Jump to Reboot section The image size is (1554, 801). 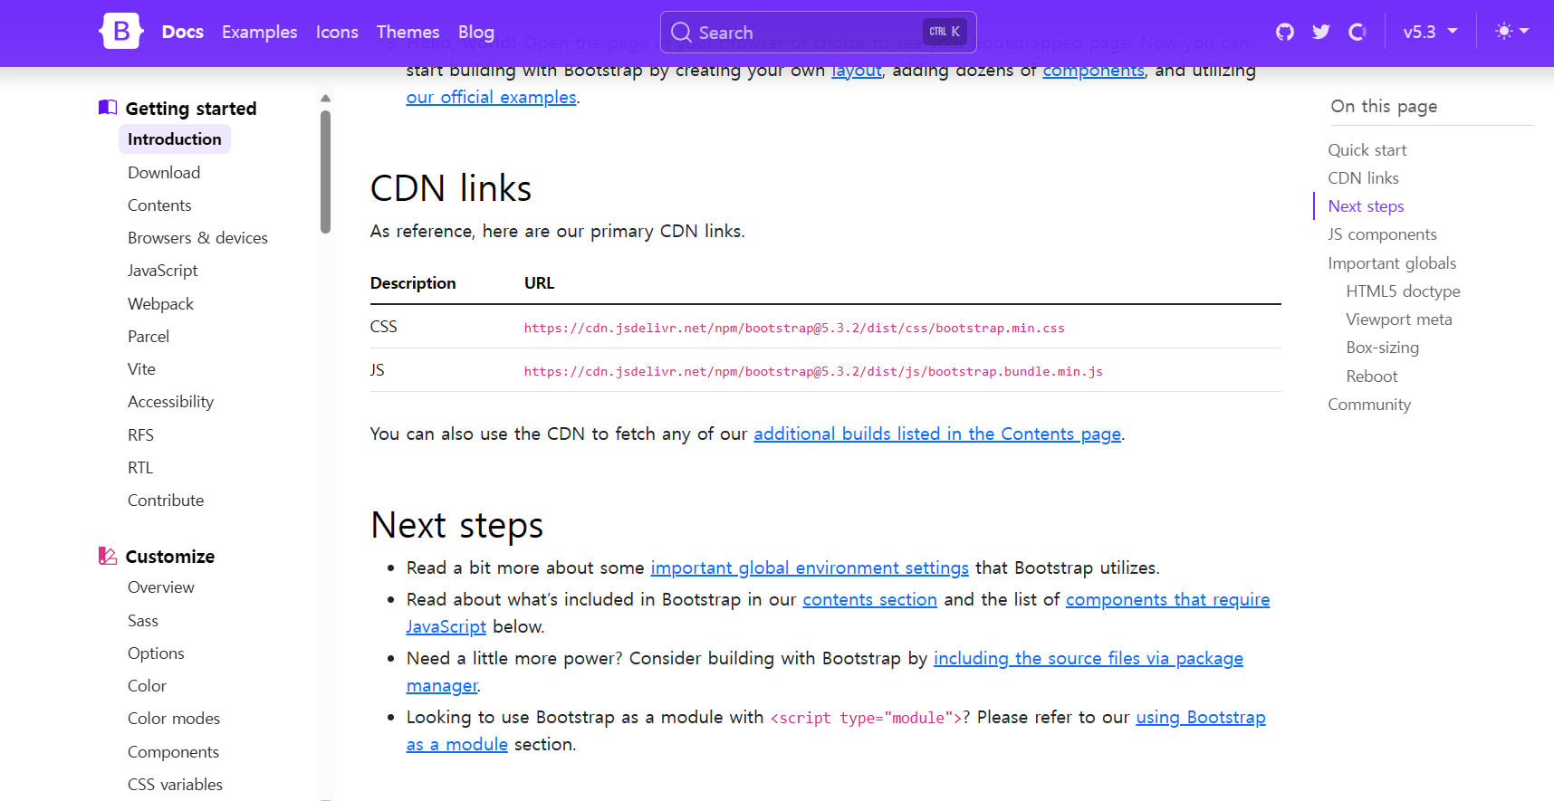pyautogui.click(x=1371, y=377)
